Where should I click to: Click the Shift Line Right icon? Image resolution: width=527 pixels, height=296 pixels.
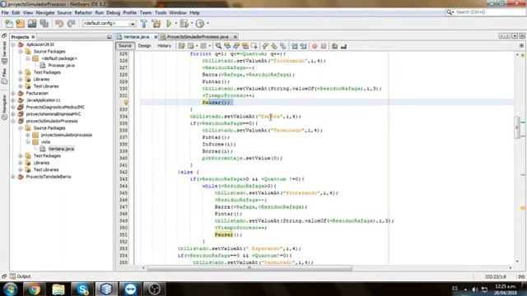[x=303, y=46]
